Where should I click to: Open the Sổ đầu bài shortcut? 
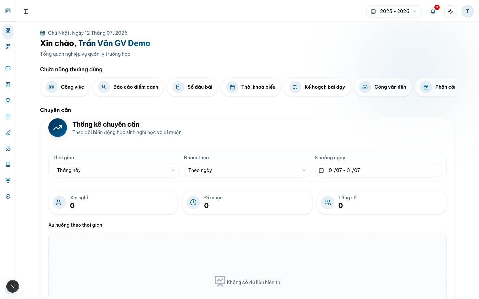pos(192,87)
